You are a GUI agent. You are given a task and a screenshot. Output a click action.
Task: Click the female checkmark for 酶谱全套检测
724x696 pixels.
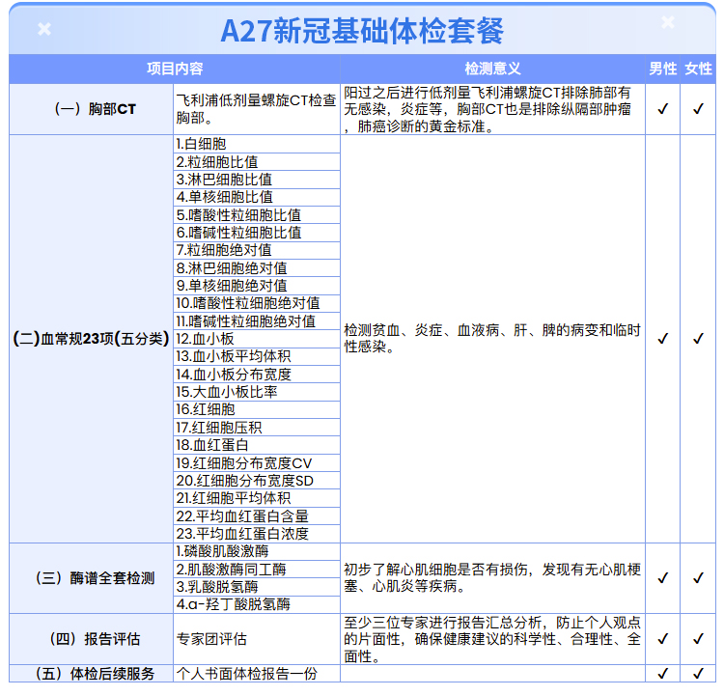click(698, 578)
